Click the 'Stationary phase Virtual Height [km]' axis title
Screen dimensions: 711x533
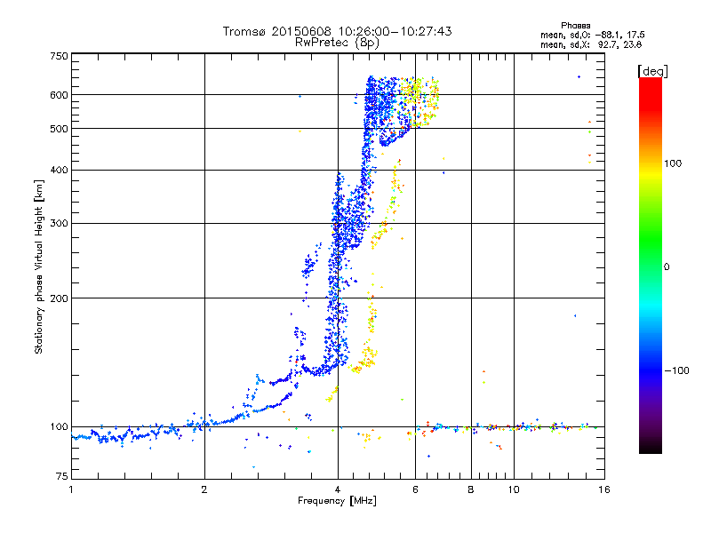[39, 266]
